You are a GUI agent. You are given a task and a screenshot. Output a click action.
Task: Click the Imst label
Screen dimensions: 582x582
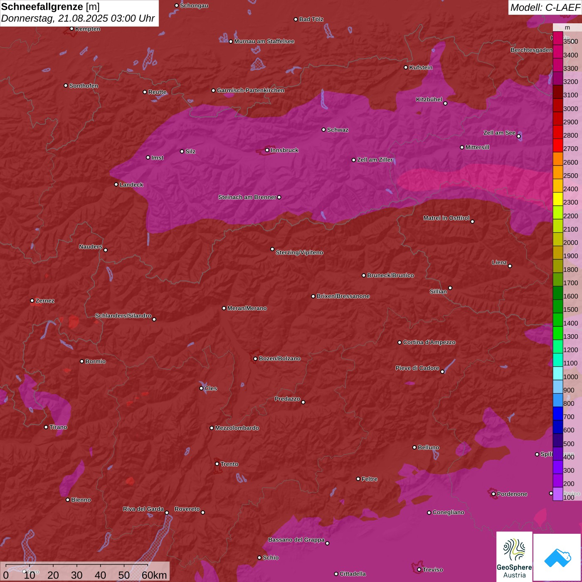click(158, 158)
